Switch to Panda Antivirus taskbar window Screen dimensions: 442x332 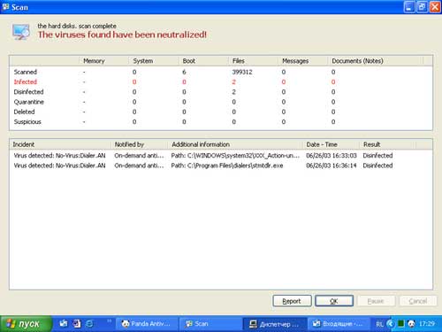point(147,324)
